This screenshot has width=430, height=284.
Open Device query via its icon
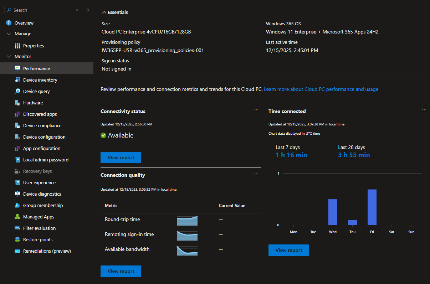click(17, 91)
